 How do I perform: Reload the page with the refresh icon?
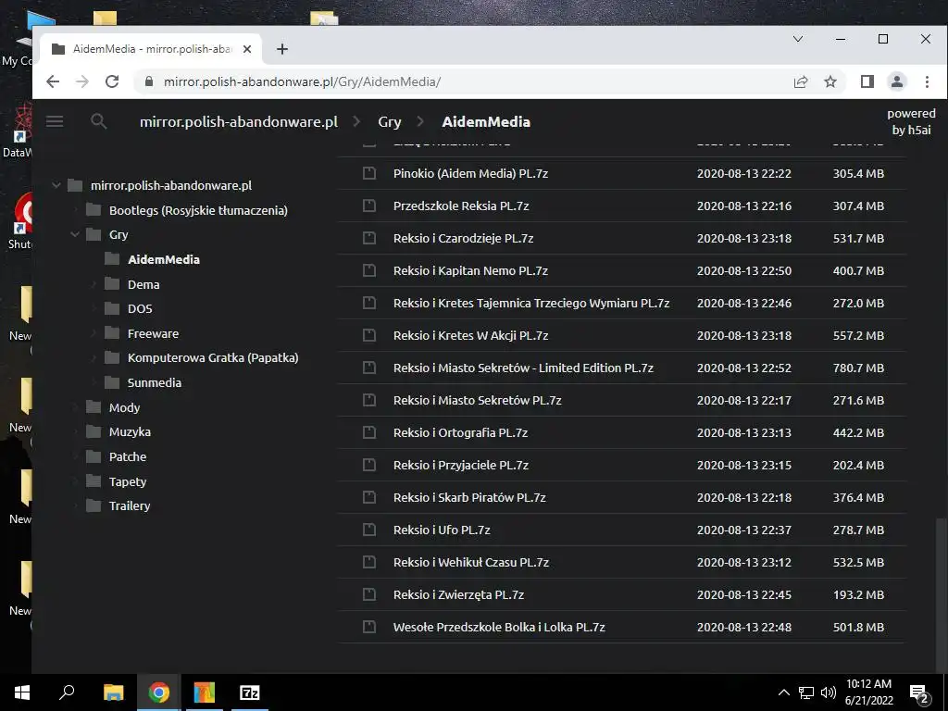pos(112,81)
